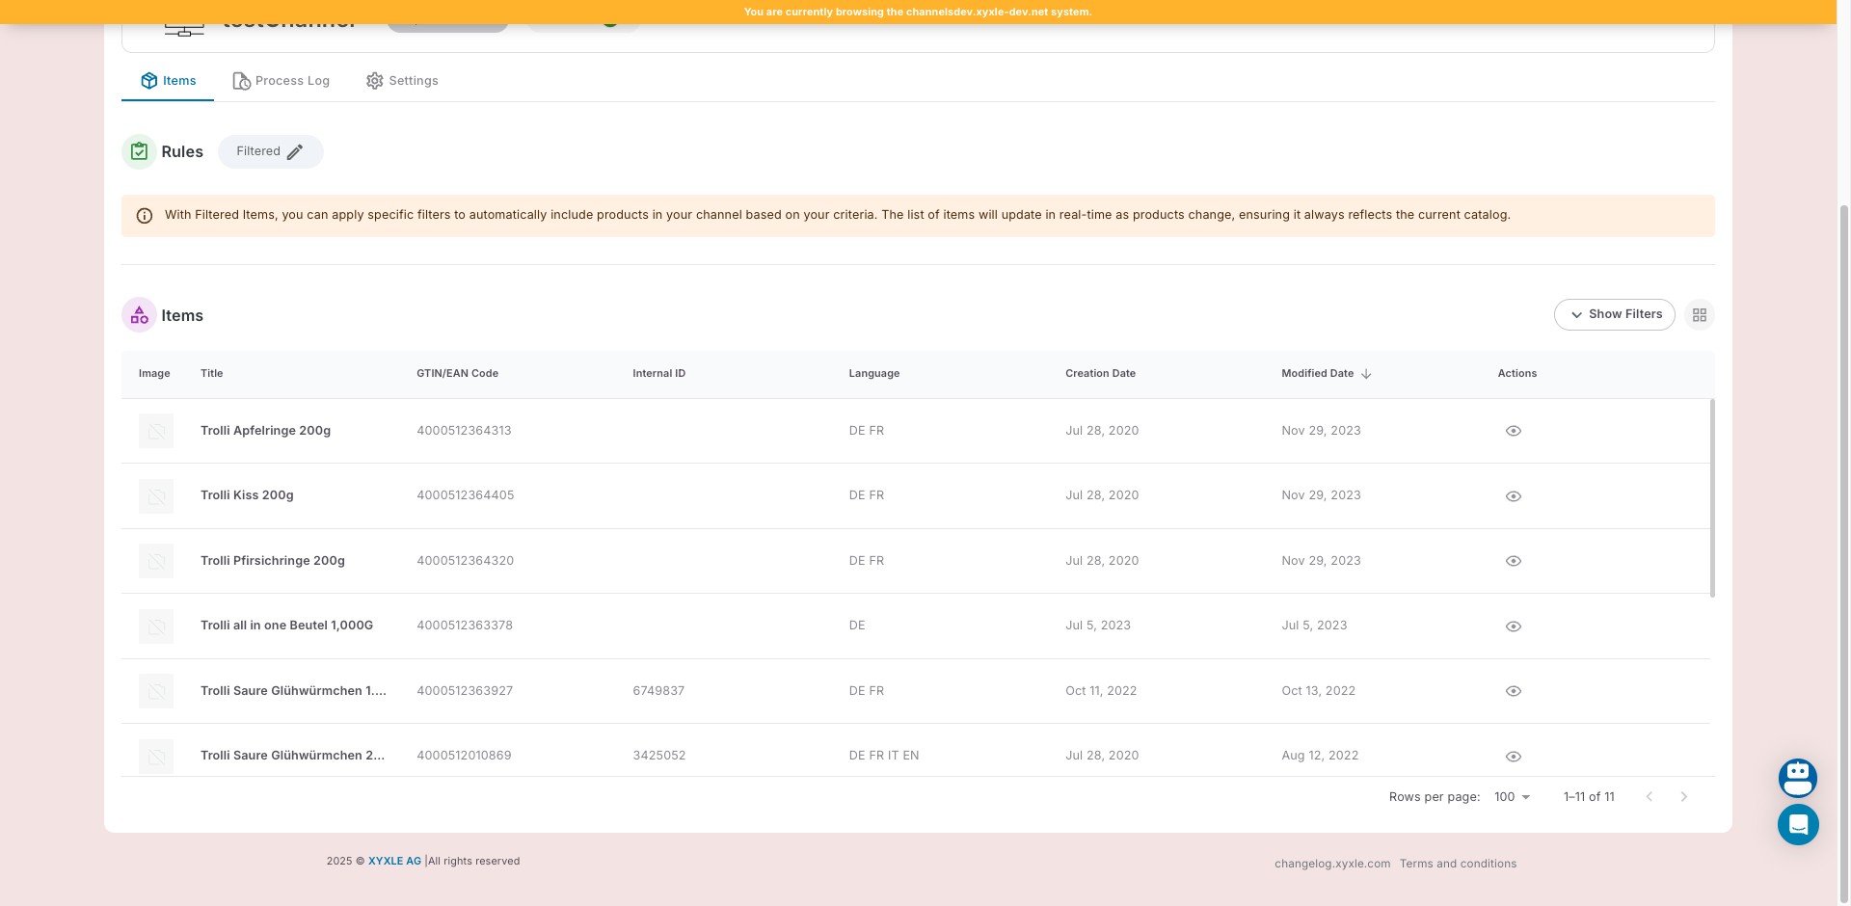Go to previous page arrow

1649,797
